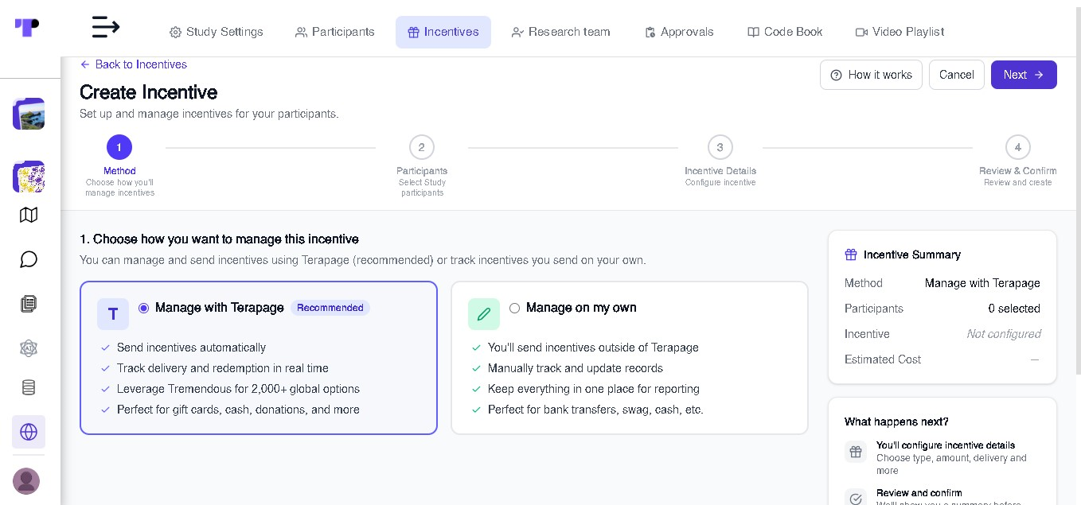Toggle the sidebar collapse menu icon
Image resolution: width=1081 pixels, height=505 pixels.
[106, 27]
